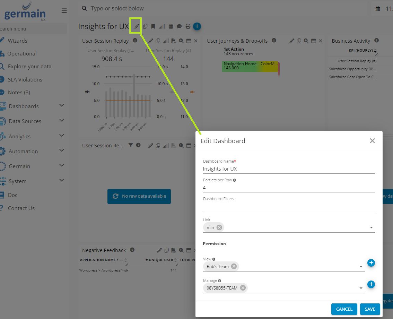
Task: Click the info icon beside Portlets per Row
Action: 235,180
